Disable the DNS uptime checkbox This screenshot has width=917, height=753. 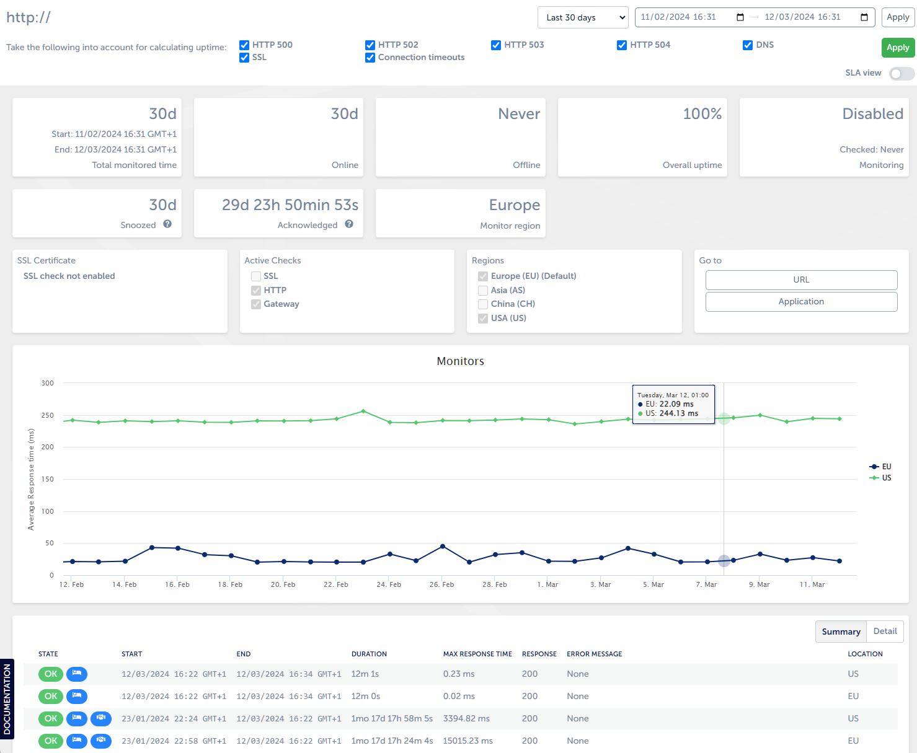[x=748, y=45]
